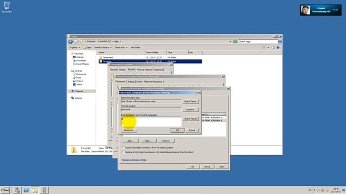Click Apply in Advanced Security Settings
Image resolution: width=346 pixels, height=194 pixels.
[222, 167]
